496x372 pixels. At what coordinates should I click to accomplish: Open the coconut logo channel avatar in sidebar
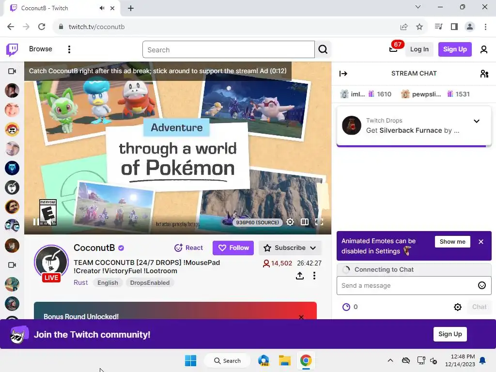(x=12, y=187)
